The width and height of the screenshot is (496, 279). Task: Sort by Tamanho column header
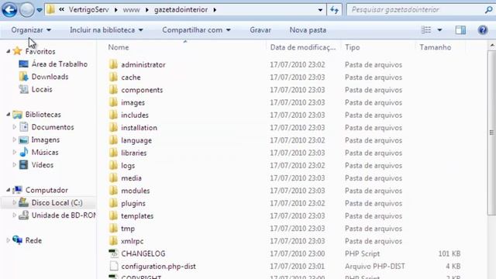click(x=436, y=47)
